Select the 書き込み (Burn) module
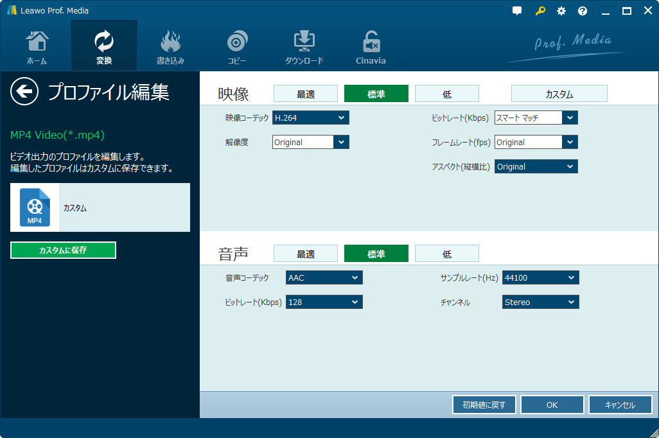The width and height of the screenshot is (659, 438). point(170,45)
